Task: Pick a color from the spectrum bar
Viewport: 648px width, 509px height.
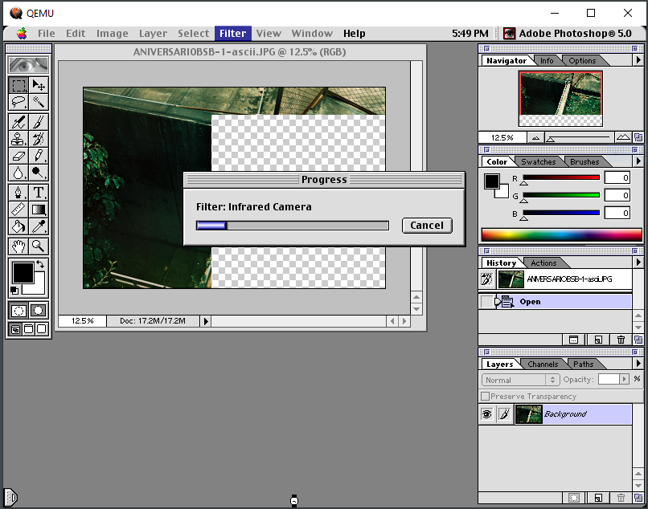Action: [x=561, y=235]
